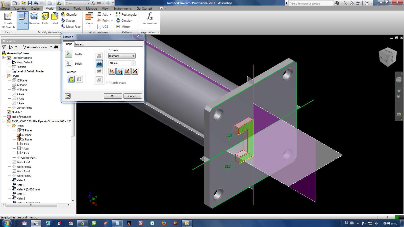The image size is (404, 227).
Task: Open the Inspect ribbon tab
Action: 64,8
